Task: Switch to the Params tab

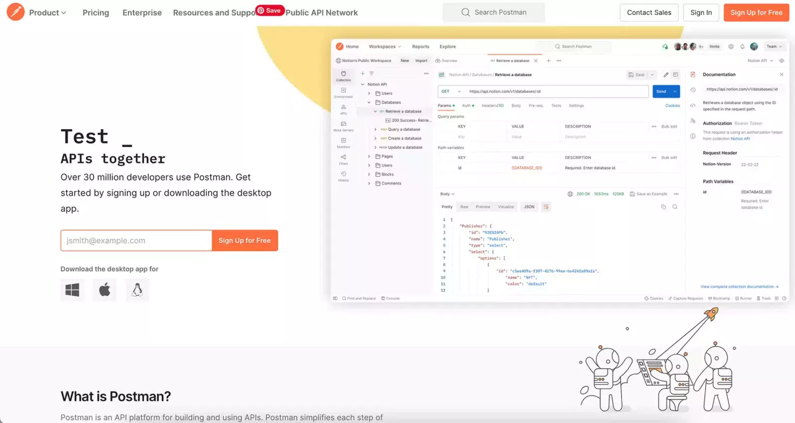Action: click(446, 106)
